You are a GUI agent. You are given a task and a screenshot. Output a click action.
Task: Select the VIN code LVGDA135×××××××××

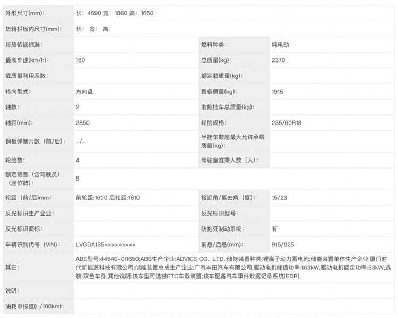(x=106, y=245)
